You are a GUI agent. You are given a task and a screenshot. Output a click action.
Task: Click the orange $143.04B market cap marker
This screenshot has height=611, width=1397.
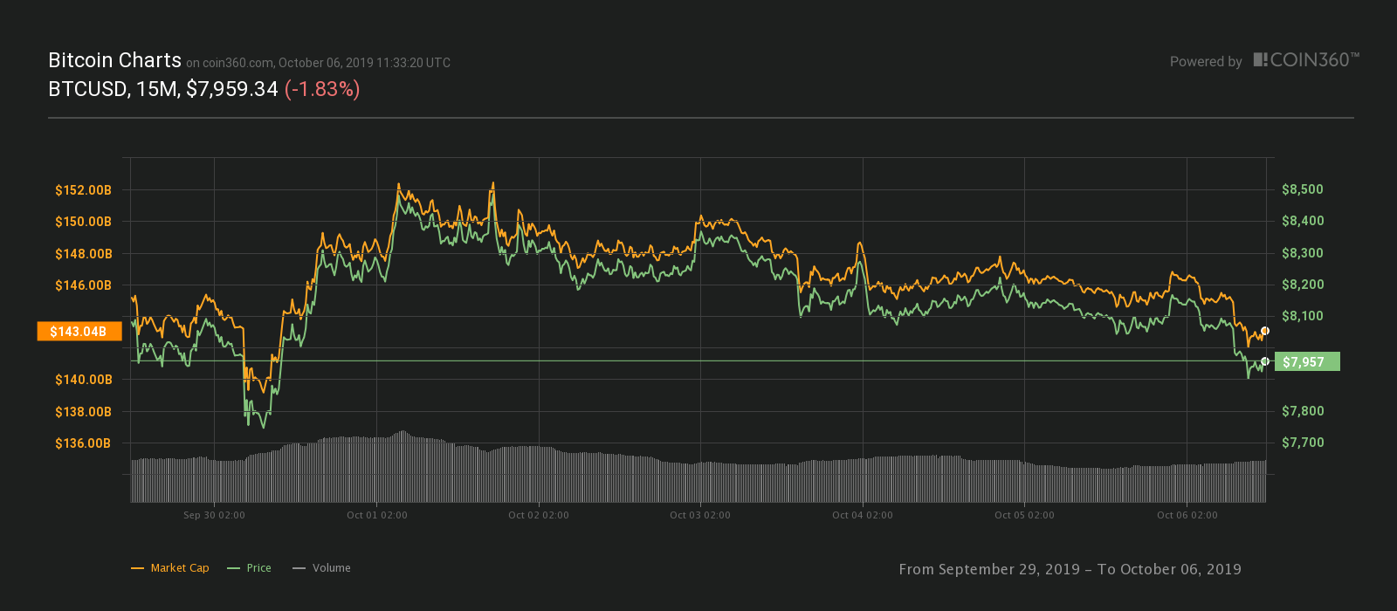tap(79, 332)
